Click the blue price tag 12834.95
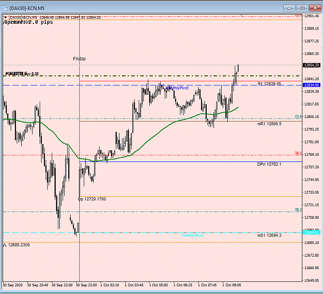The height and width of the screenshot is (294, 323). click(312, 85)
